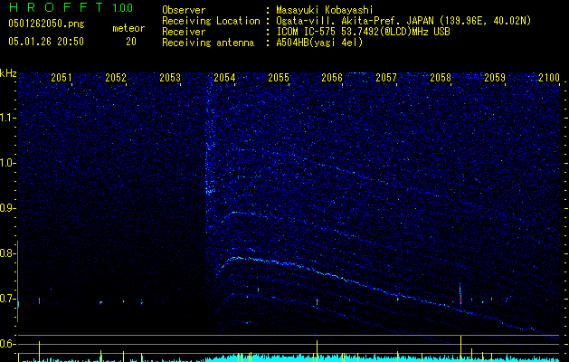The height and width of the screenshot is (362, 569).
Task: Click the tallest yellow meteor spike near 2058
Action: 460,348
